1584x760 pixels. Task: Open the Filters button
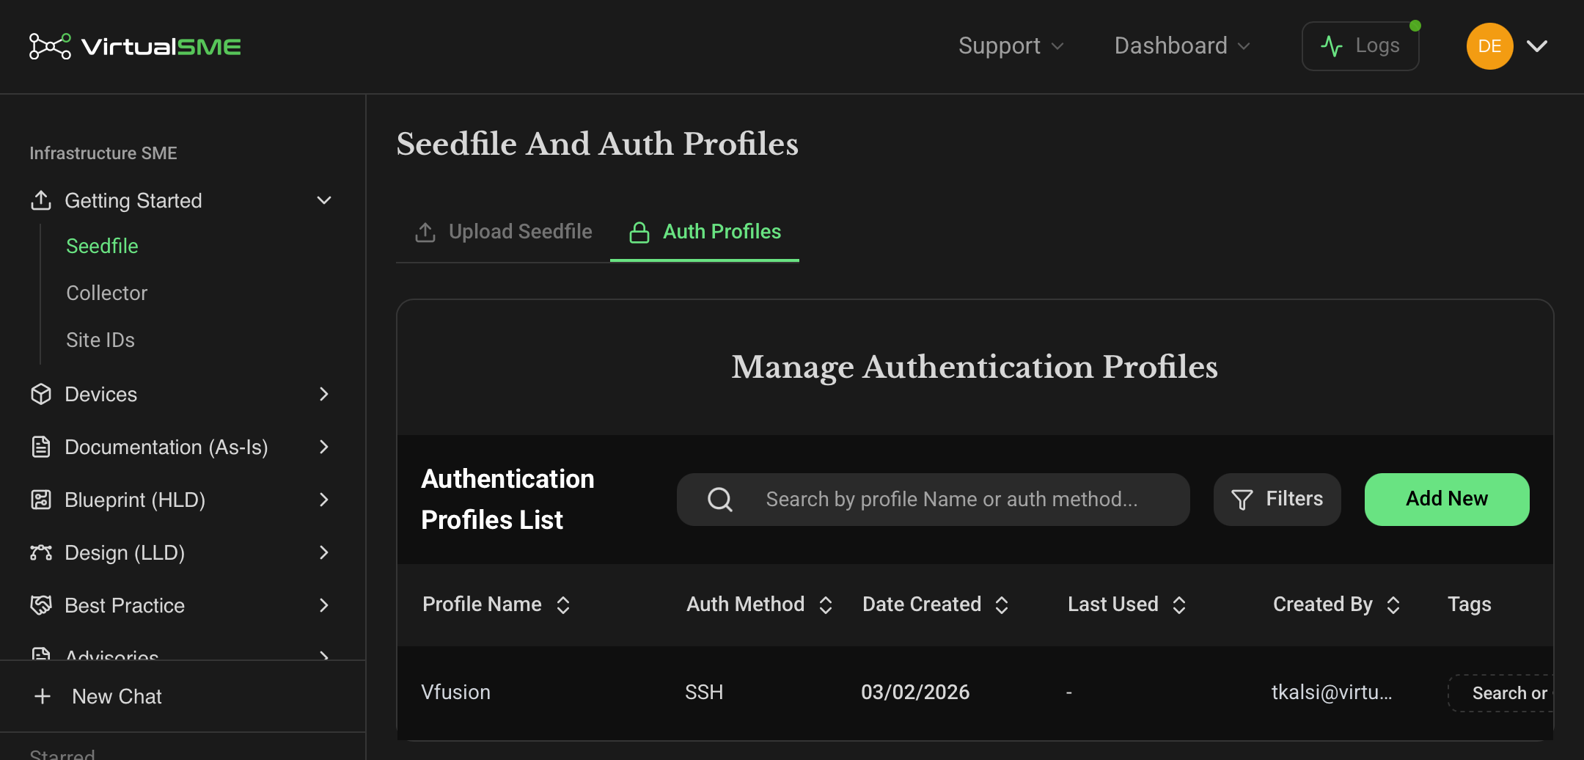(x=1277, y=500)
